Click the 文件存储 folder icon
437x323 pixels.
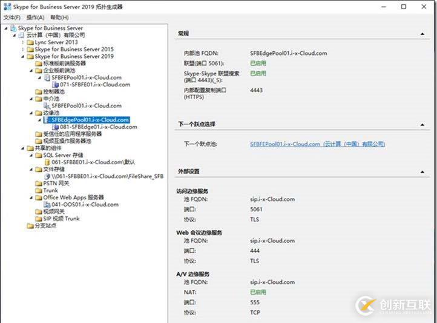pyautogui.click(x=39, y=169)
